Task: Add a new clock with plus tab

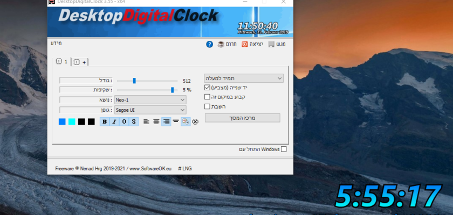Action: [80, 62]
